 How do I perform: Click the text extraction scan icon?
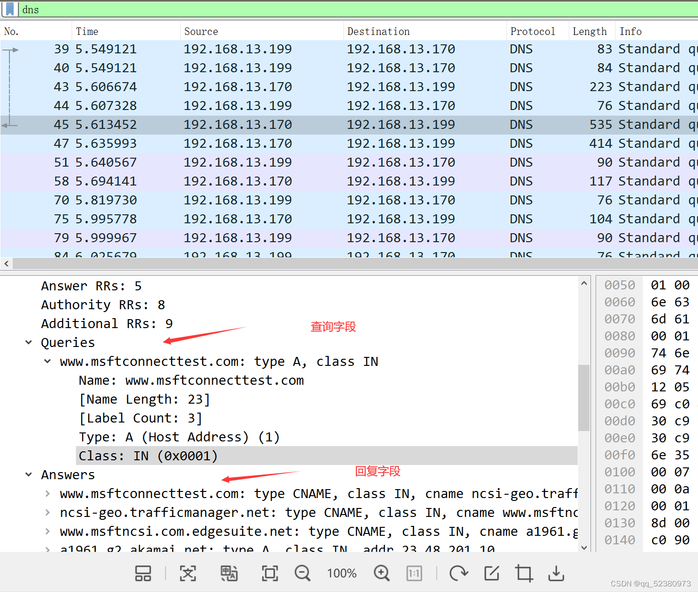tap(188, 574)
